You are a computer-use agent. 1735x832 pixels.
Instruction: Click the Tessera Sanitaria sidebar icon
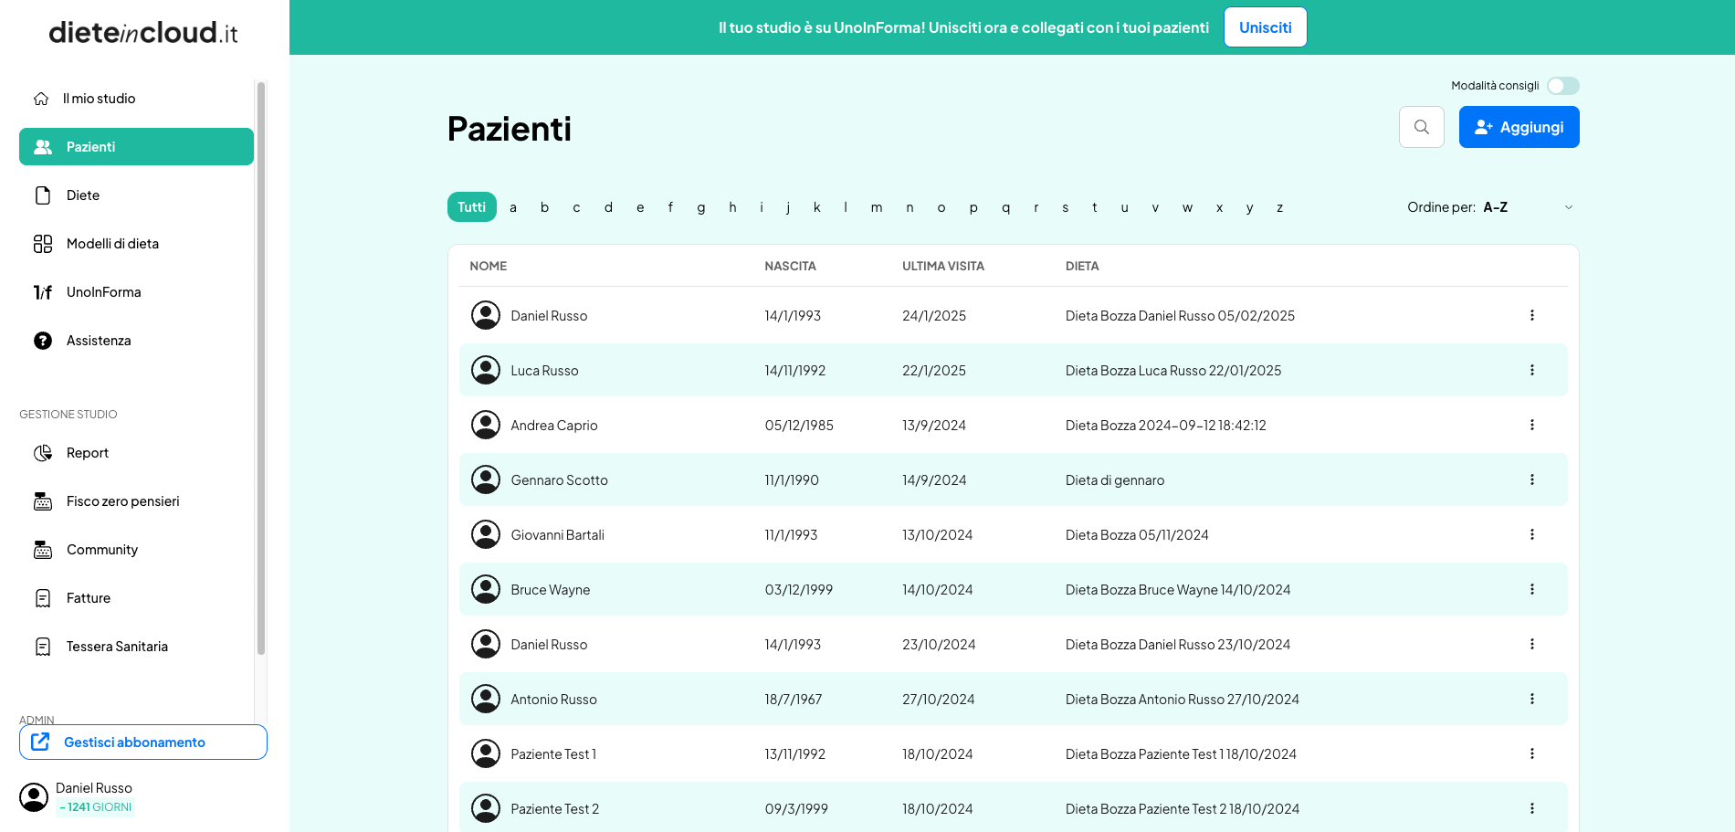[43, 647]
